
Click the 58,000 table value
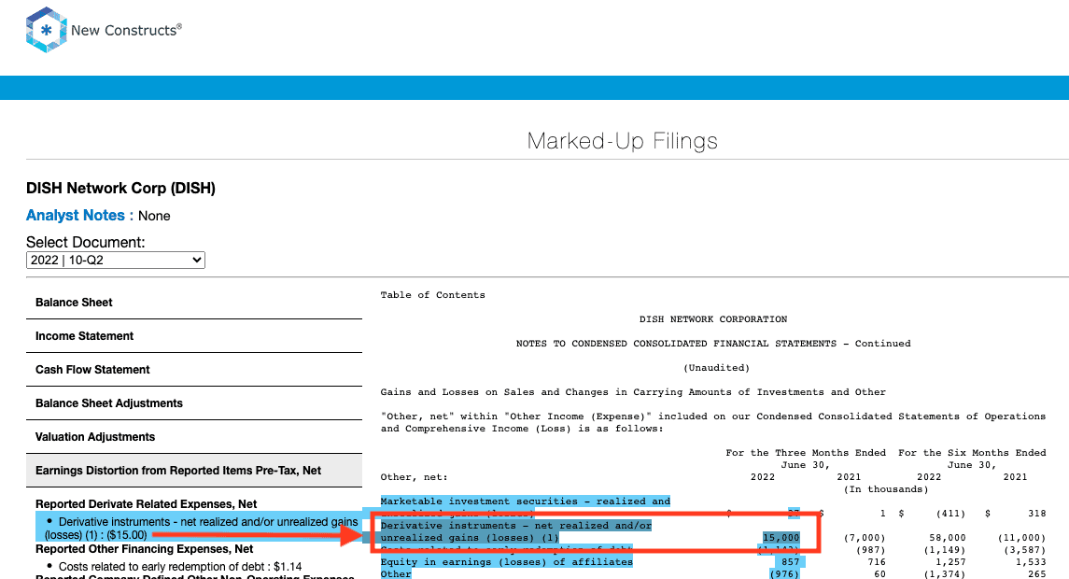click(947, 537)
